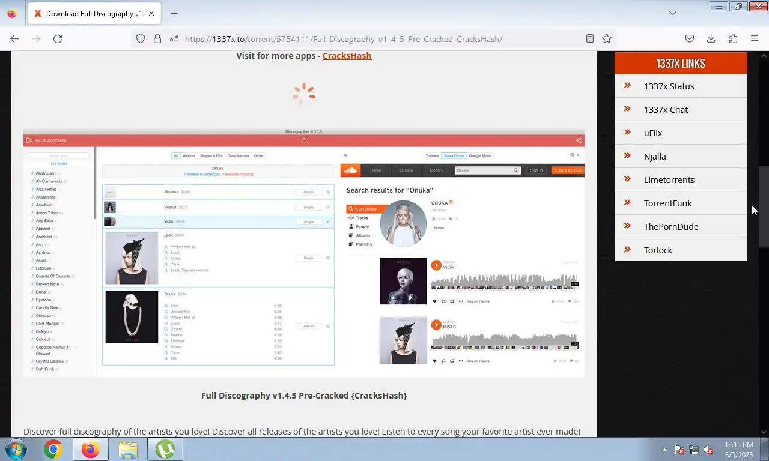Click the 1337X LINKS header

pos(681,64)
